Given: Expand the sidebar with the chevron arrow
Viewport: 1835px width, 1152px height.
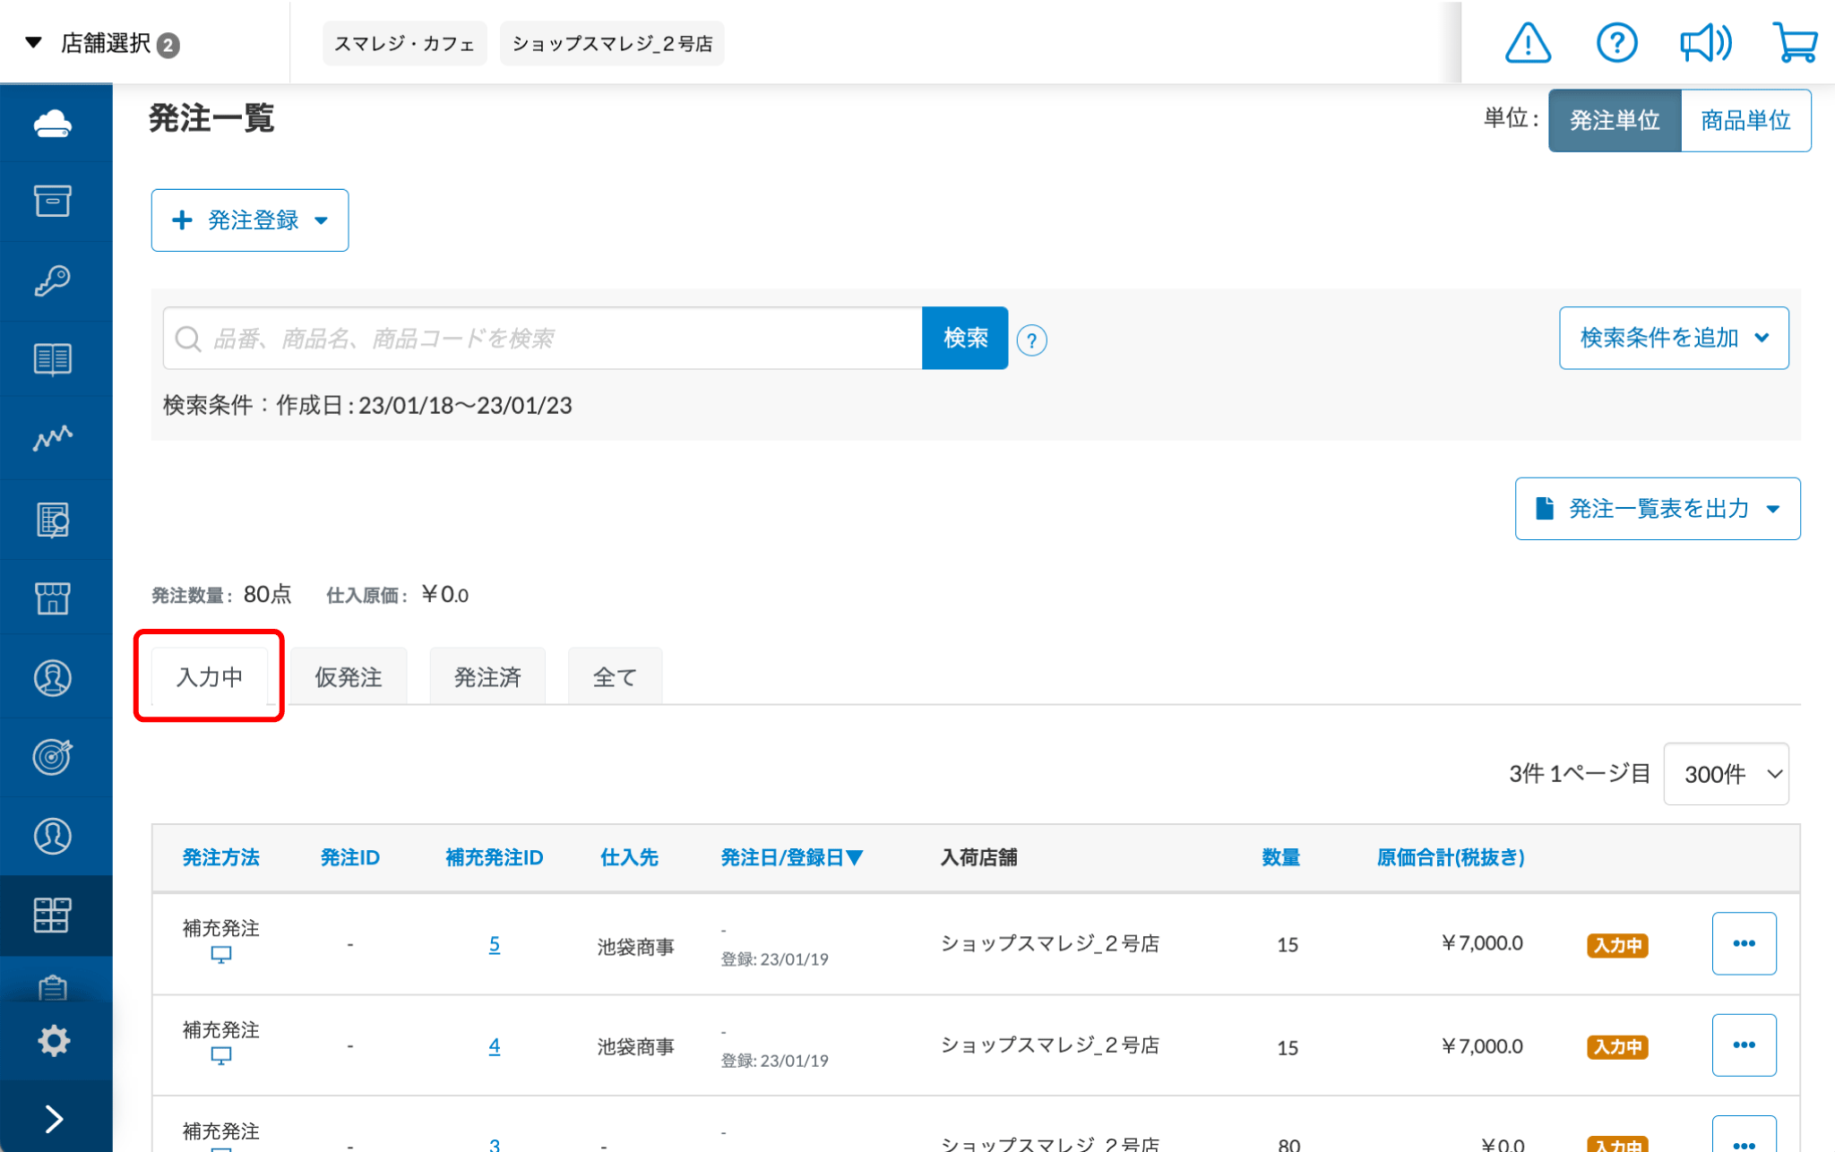Looking at the screenshot, I should coord(53,1118).
